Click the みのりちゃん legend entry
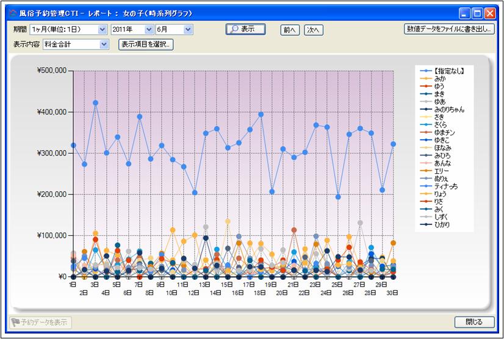 pos(449,110)
